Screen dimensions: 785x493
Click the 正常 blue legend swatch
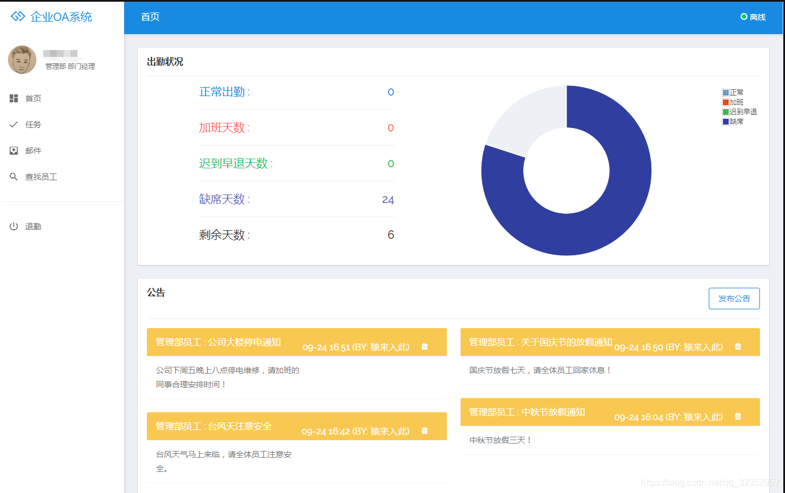[725, 92]
